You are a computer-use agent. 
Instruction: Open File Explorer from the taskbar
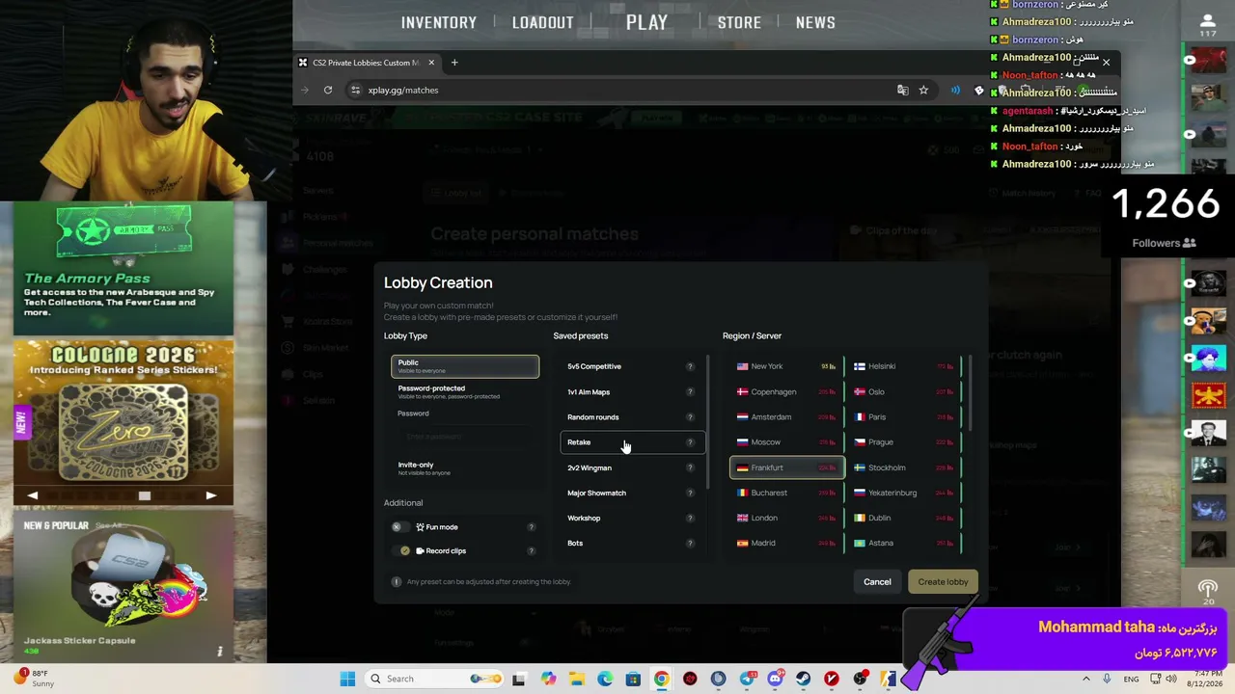tap(577, 679)
